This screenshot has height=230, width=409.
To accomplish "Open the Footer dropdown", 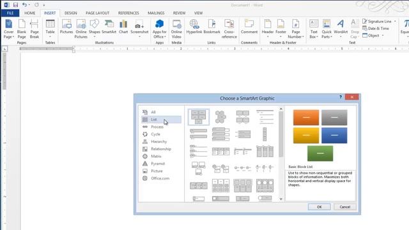I will pyautogui.click(x=281, y=29).
